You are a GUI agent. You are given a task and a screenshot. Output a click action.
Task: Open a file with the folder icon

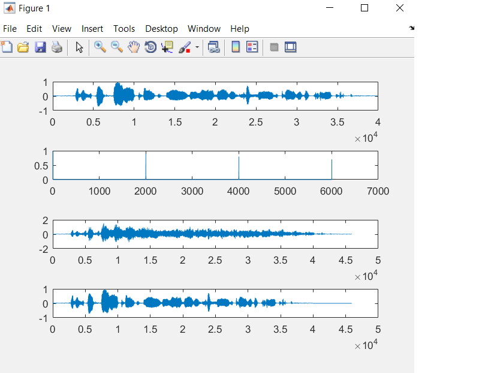point(23,47)
